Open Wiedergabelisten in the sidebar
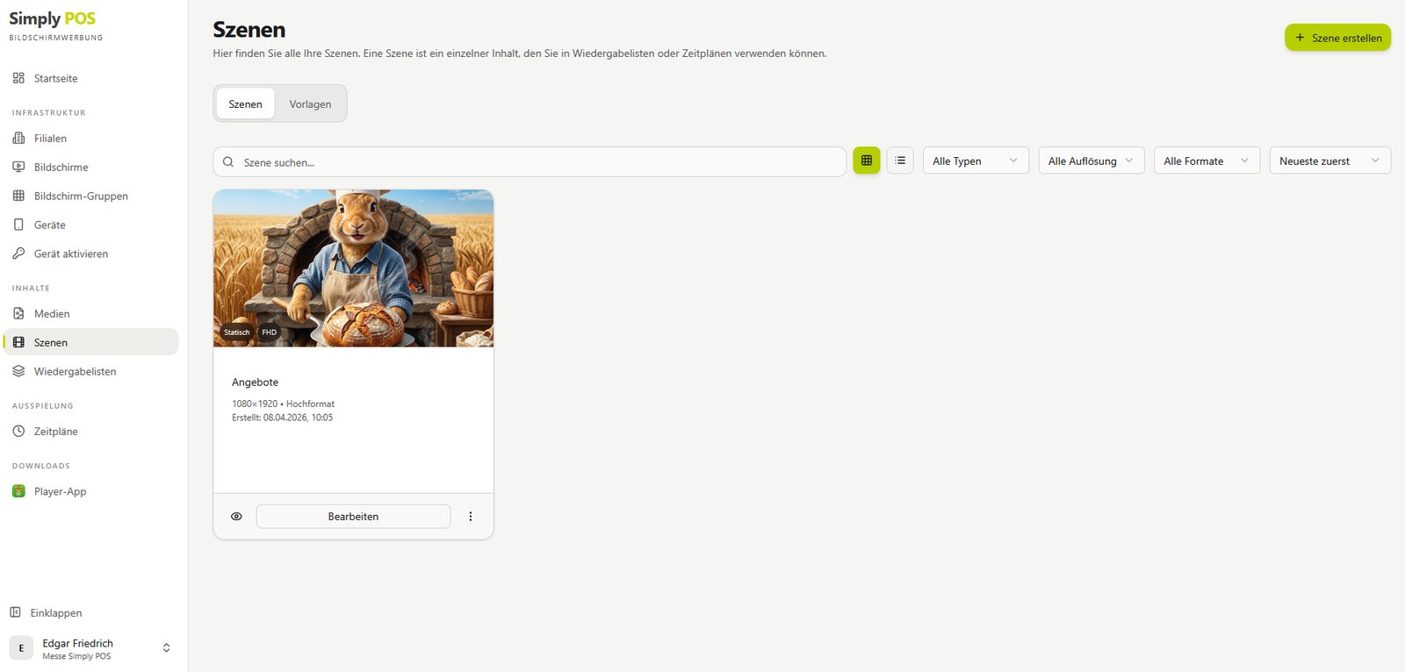The image size is (1405, 672). [x=90, y=371]
